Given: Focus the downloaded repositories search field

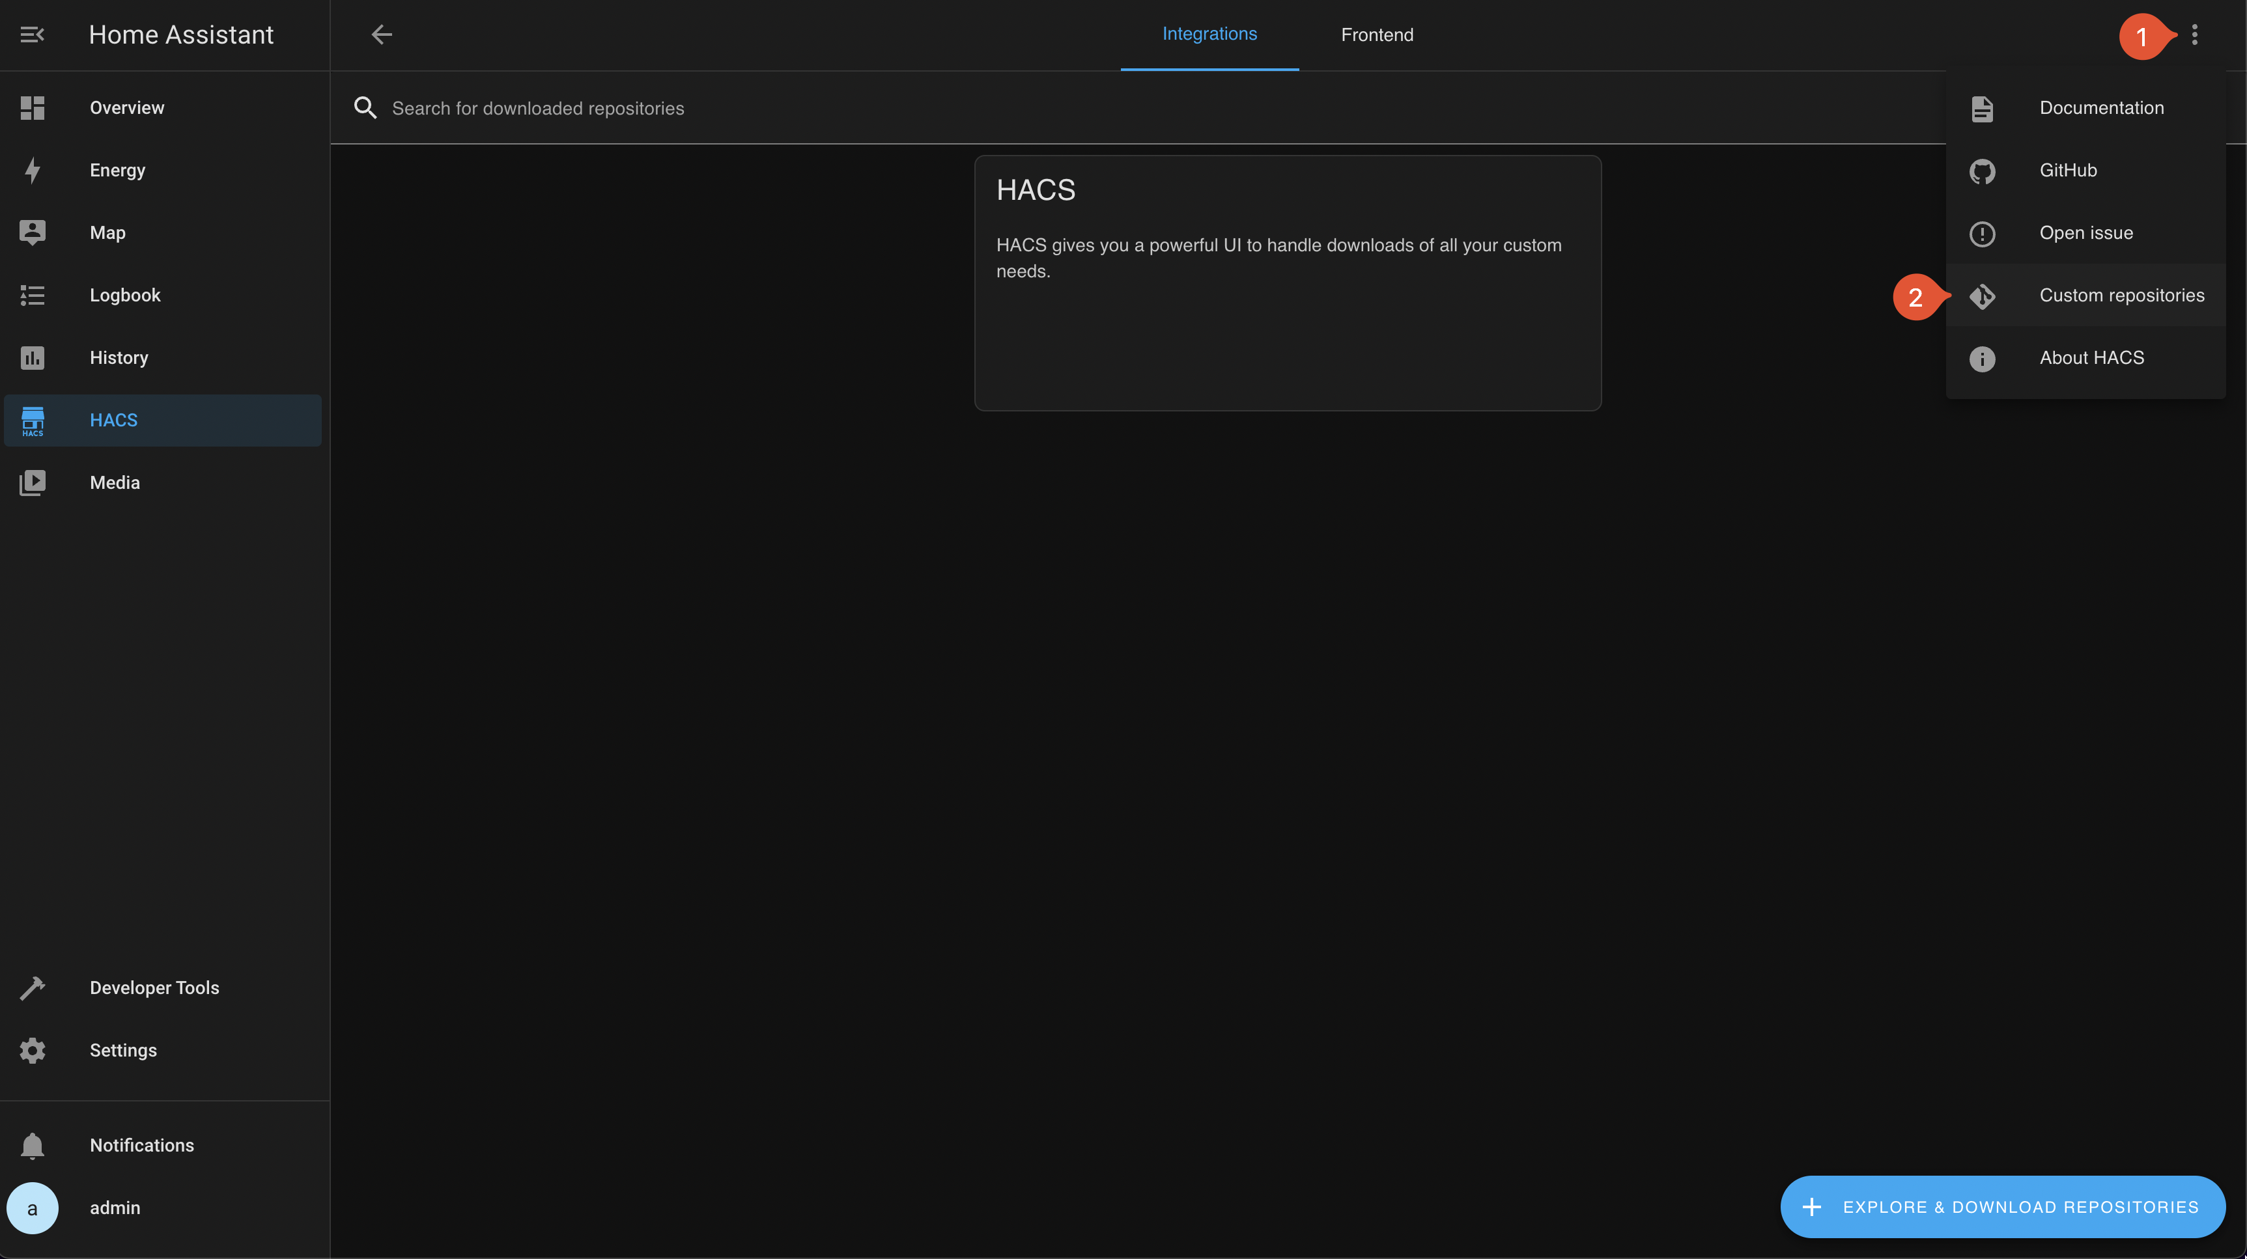Looking at the screenshot, I should click(x=1047, y=108).
